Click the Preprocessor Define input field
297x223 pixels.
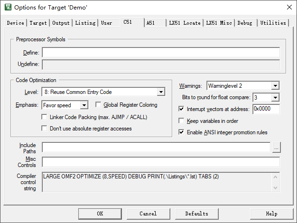160,53
